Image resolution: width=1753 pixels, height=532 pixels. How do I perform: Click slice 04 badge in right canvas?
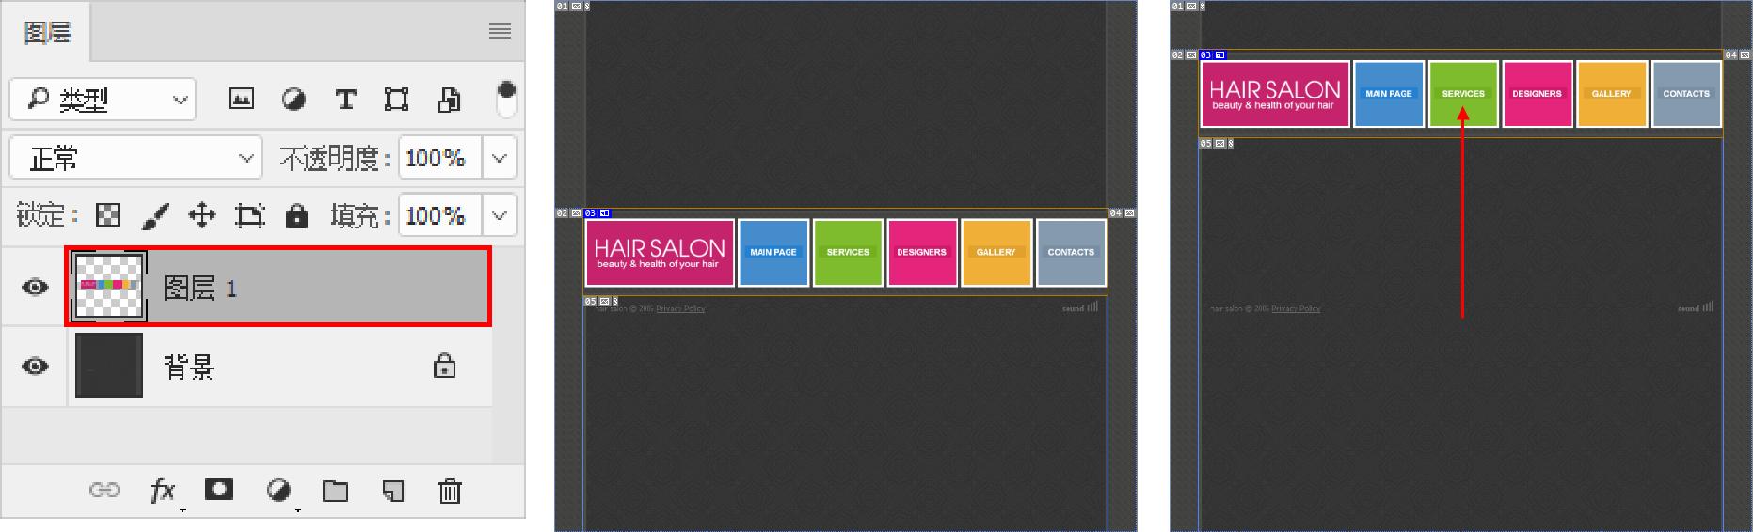pyautogui.click(x=1738, y=55)
